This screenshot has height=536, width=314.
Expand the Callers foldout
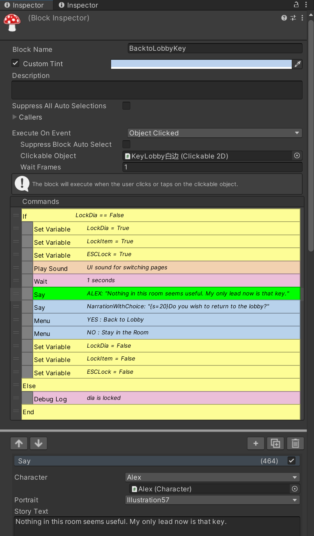tap(15, 117)
